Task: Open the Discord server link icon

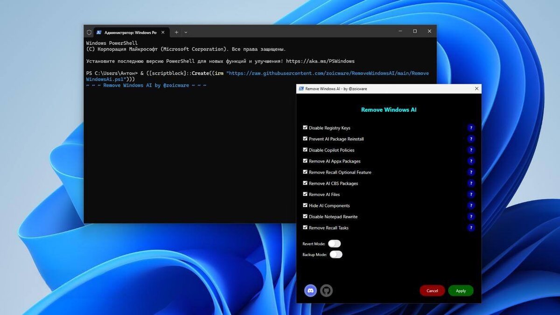Action: (310, 290)
